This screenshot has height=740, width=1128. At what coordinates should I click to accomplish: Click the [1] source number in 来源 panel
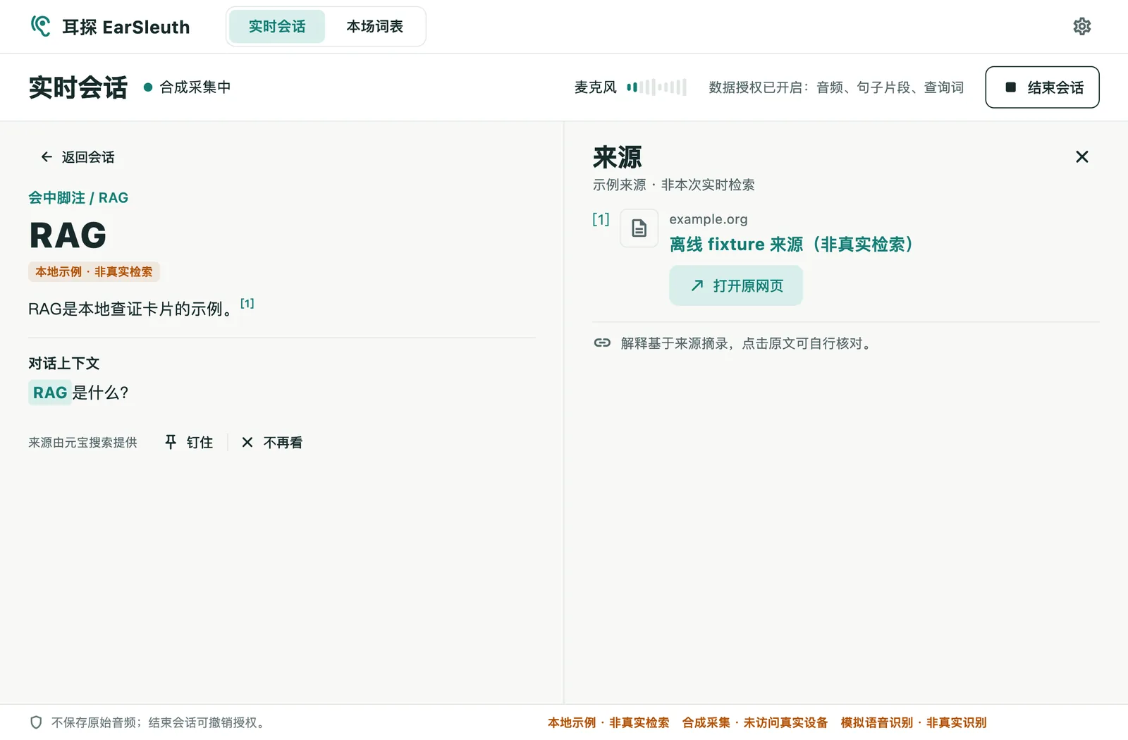tap(601, 219)
